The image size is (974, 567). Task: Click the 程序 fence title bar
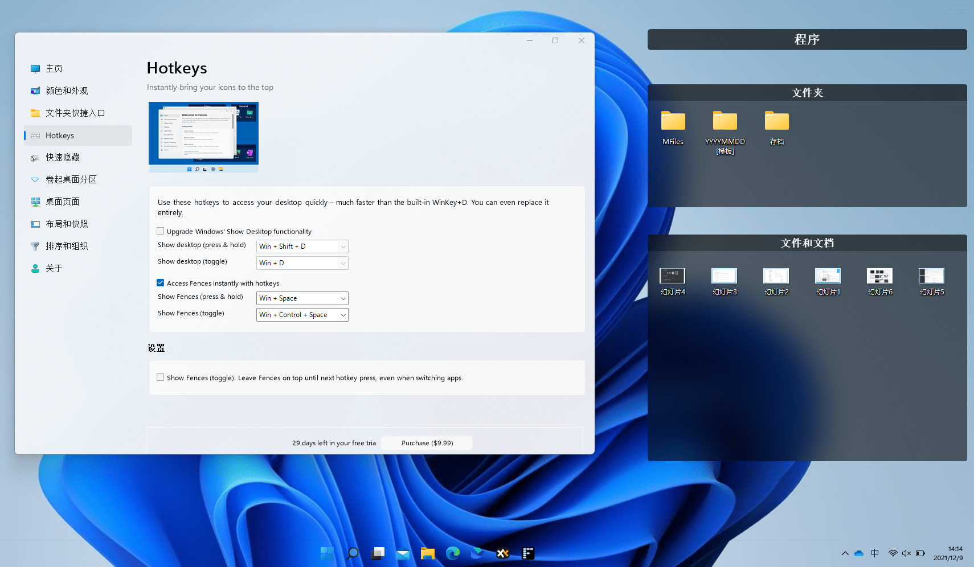coord(807,39)
